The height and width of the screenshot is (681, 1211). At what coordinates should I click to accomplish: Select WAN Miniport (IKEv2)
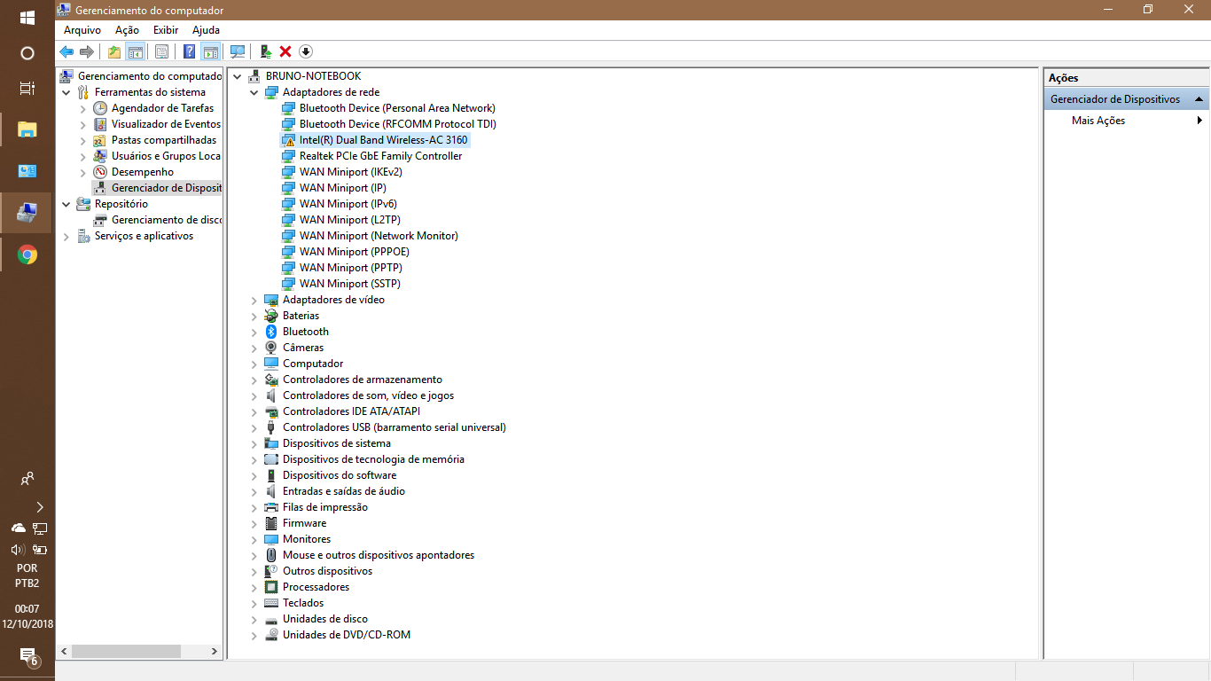pyautogui.click(x=350, y=172)
